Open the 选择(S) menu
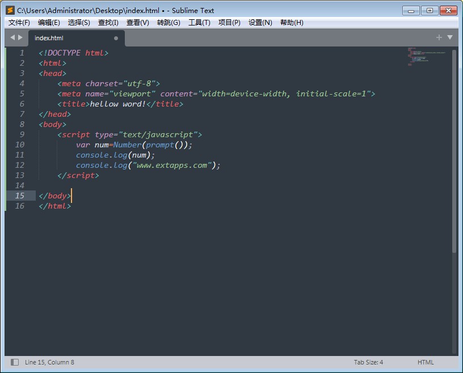The image size is (463, 373). pos(79,23)
